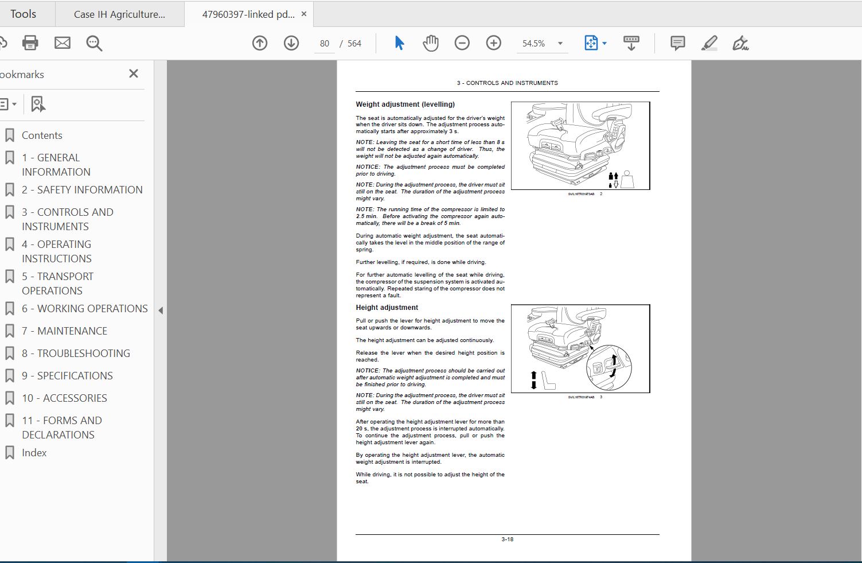Click the email envelope icon

[62, 43]
